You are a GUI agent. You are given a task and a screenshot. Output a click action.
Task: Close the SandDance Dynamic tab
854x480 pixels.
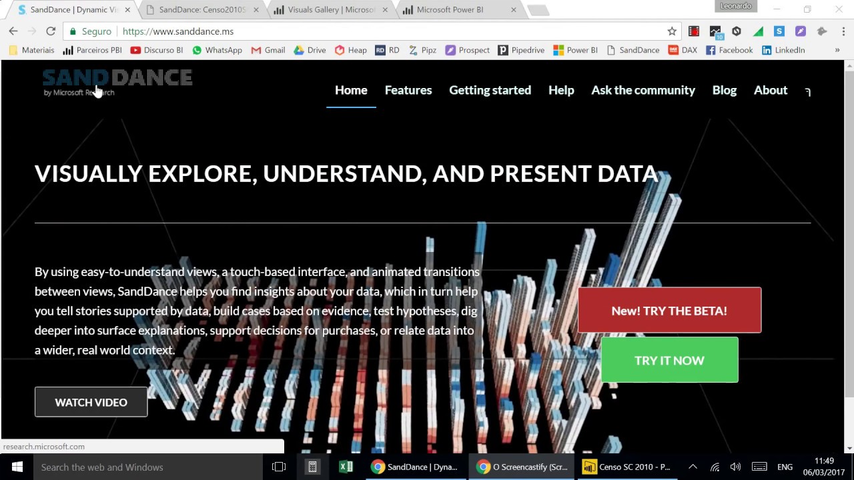[127, 10]
